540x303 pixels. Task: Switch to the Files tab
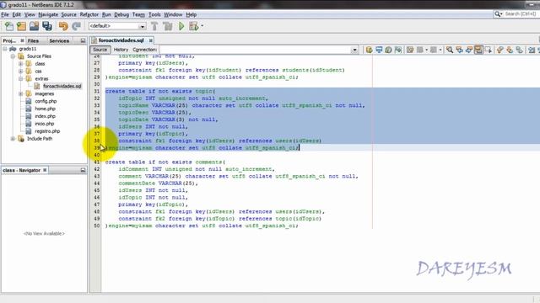(34, 40)
